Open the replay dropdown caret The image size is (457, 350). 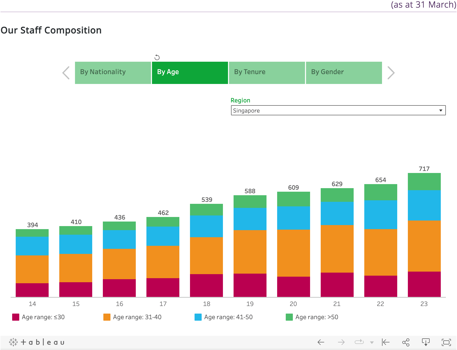click(372, 343)
